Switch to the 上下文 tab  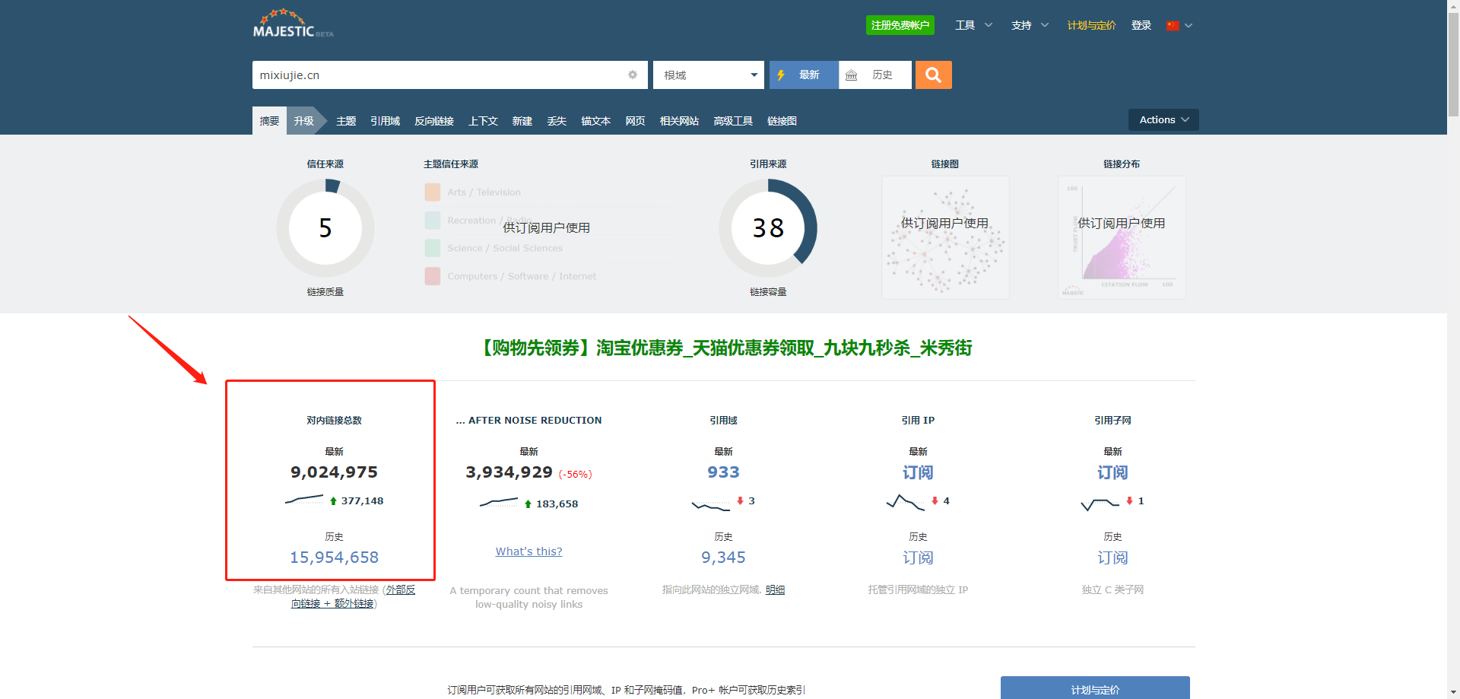(x=483, y=121)
